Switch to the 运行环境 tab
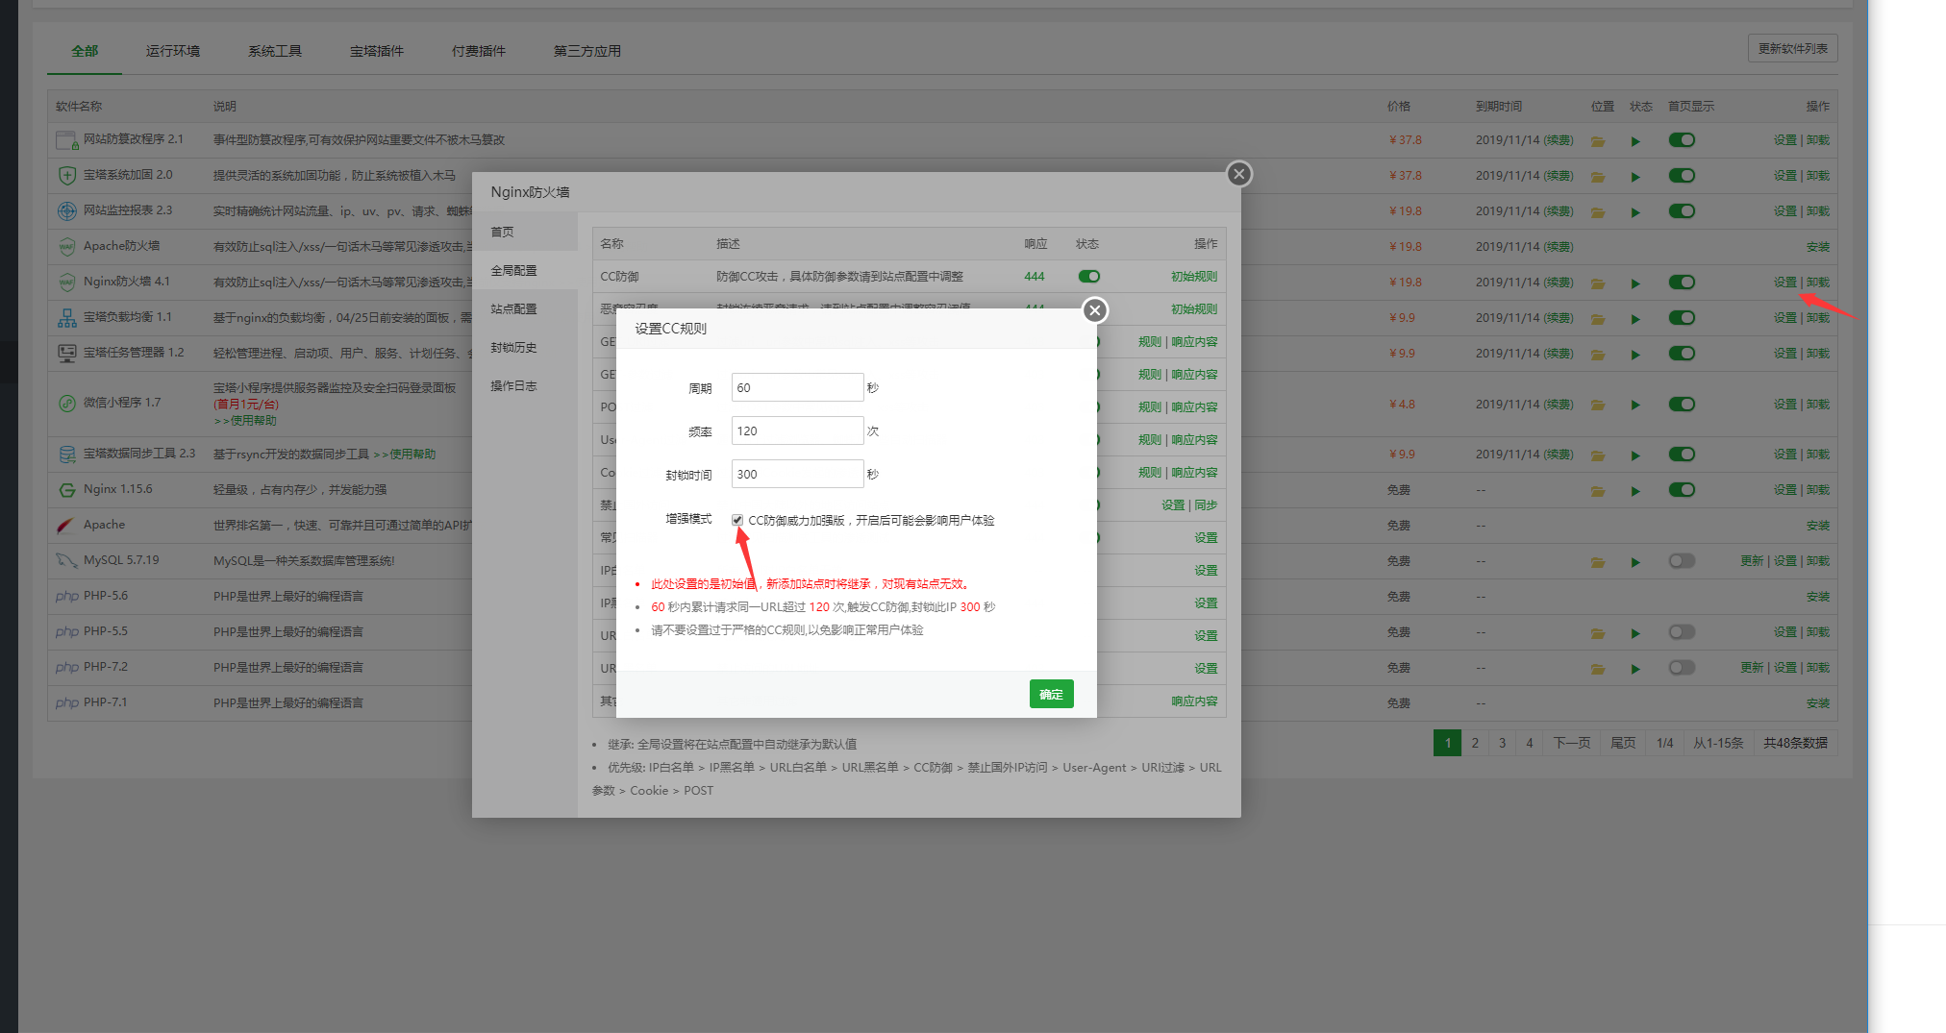 point(173,51)
